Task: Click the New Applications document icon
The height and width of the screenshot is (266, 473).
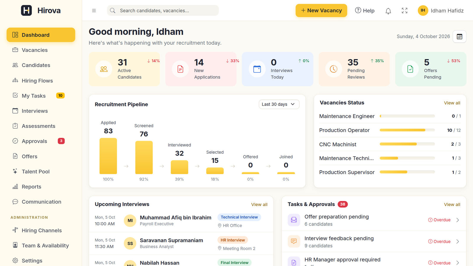Action: coord(180,69)
